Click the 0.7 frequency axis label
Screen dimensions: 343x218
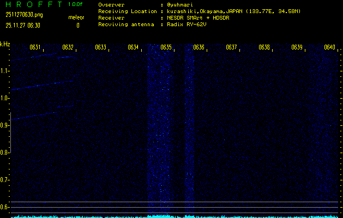[5, 180]
